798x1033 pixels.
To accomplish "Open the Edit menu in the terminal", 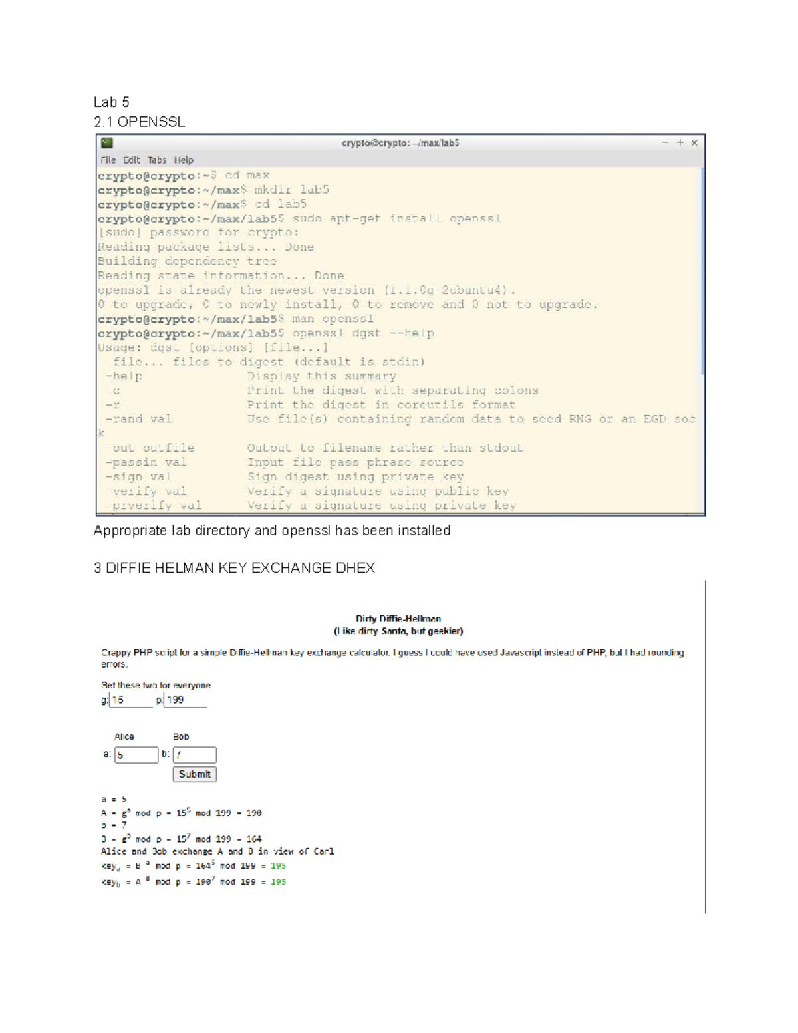I will (132, 160).
